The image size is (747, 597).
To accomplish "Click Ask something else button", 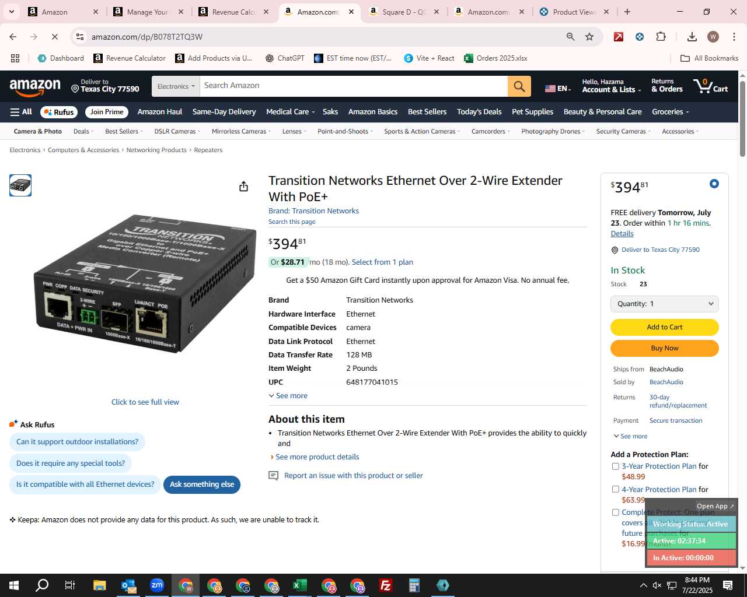I will [x=202, y=484].
